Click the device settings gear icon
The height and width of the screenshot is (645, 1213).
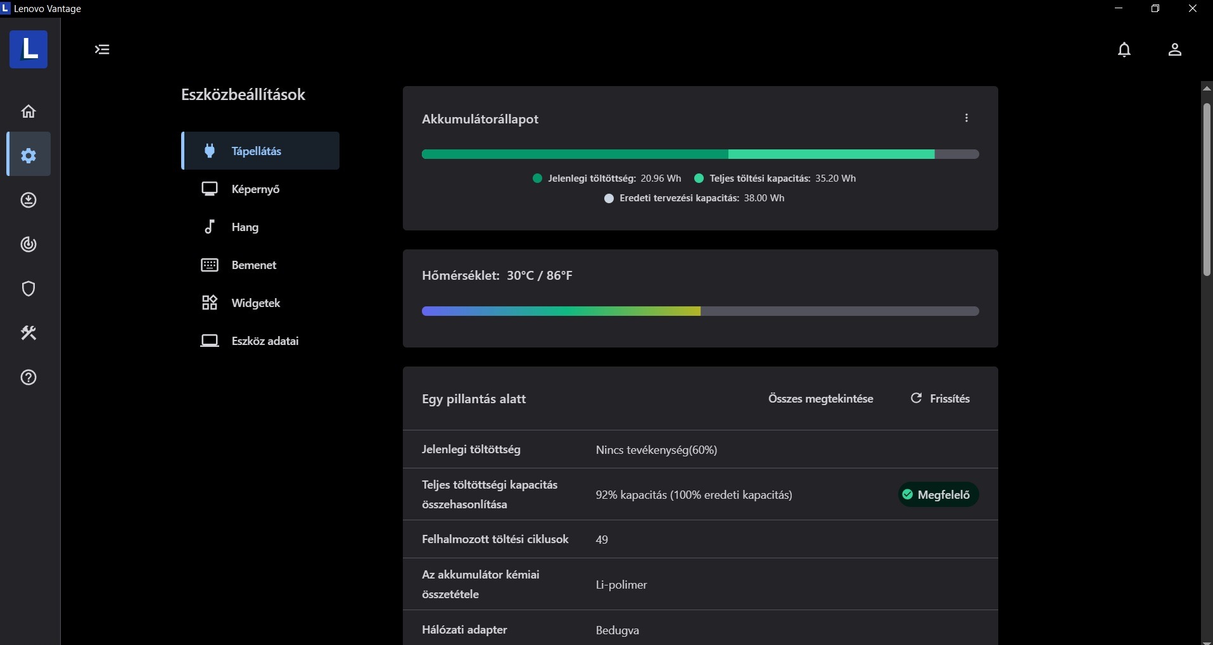pos(29,155)
